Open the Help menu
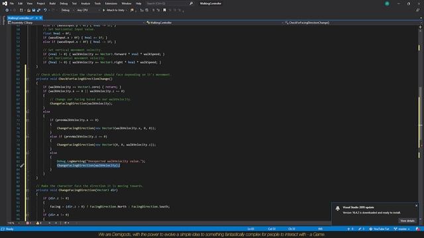 coord(138,3)
